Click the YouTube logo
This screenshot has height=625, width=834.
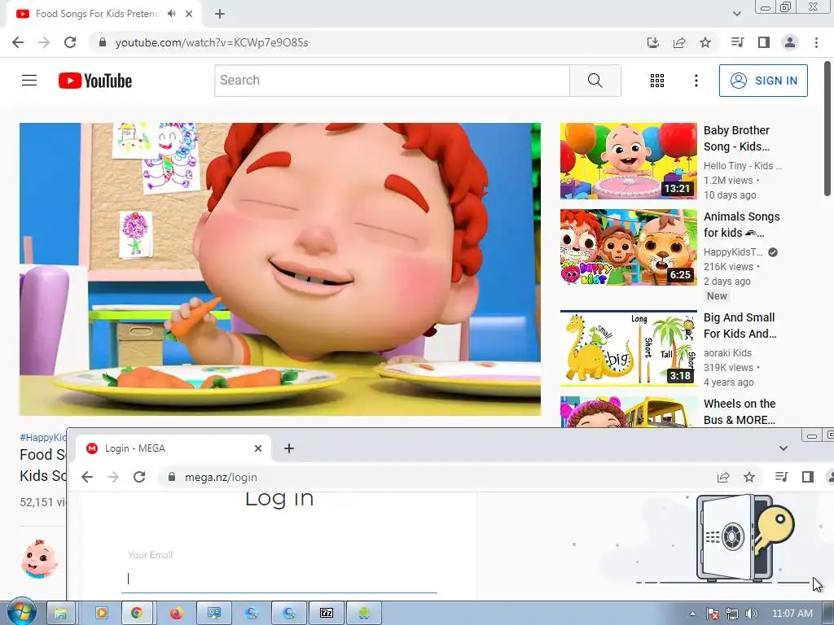point(95,81)
